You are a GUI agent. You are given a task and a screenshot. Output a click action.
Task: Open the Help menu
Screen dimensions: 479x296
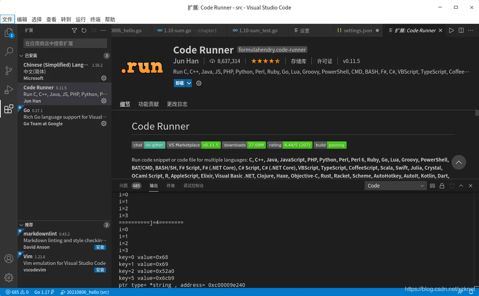coord(110,19)
